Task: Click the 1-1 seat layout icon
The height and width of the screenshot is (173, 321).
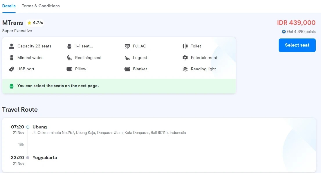Action: pos(69,46)
